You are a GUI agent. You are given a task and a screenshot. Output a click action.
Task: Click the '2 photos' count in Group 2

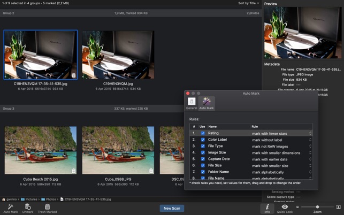(x=253, y=13)
